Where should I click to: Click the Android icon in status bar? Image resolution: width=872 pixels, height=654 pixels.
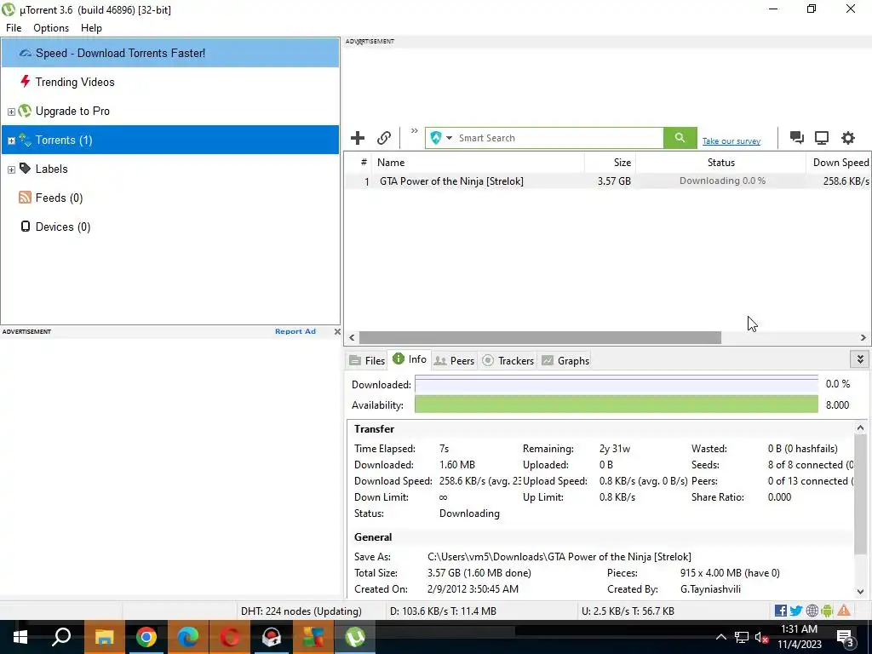pos(827,611)
